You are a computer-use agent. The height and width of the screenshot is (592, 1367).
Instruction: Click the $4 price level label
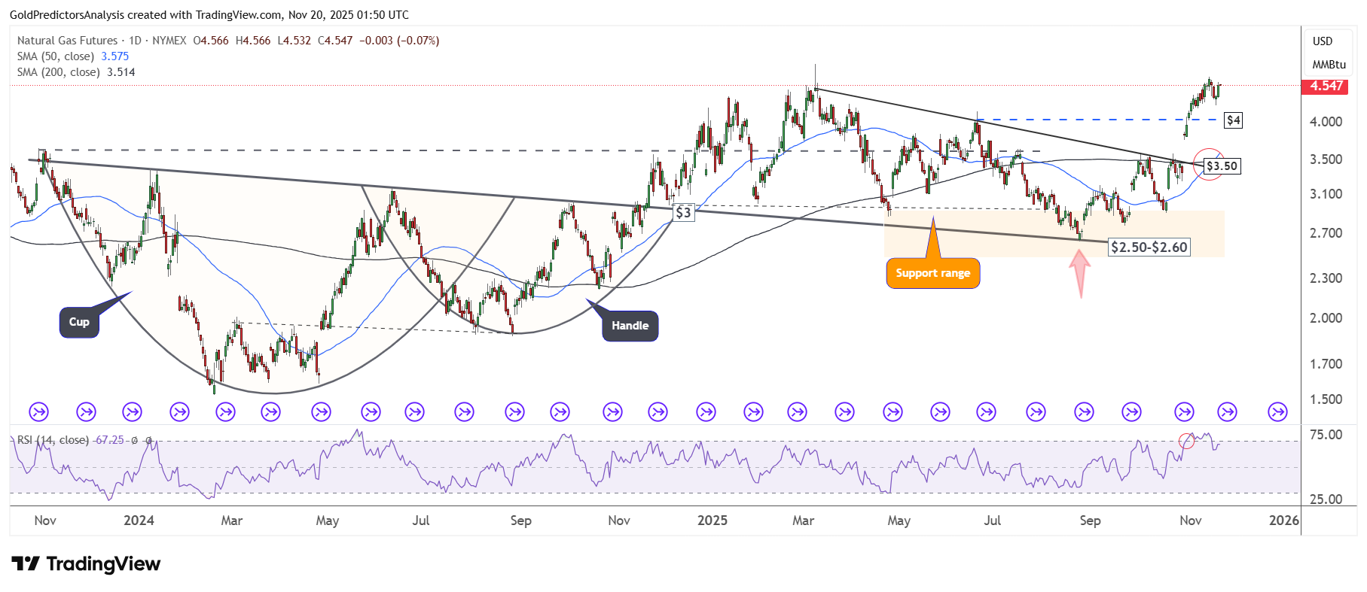(x=1233, y=120)
